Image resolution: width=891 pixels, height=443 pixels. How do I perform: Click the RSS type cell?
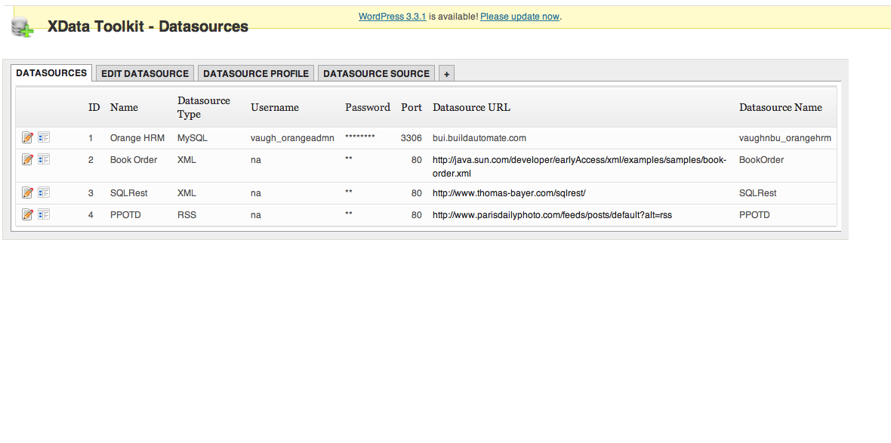(187, 215)
